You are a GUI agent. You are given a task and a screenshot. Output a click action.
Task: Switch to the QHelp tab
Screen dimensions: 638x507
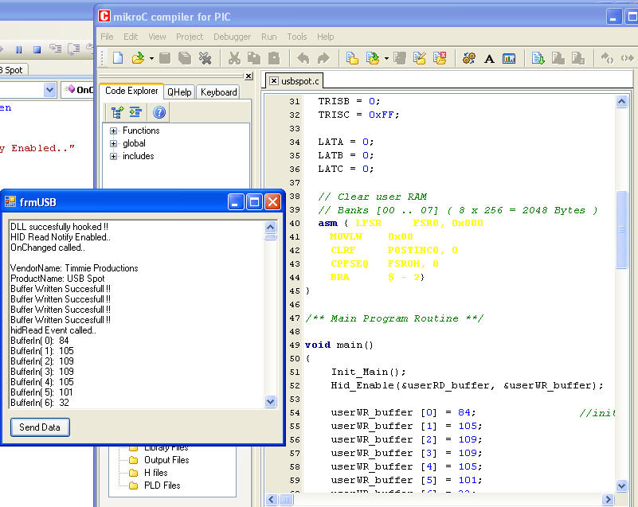coord(179,92)
